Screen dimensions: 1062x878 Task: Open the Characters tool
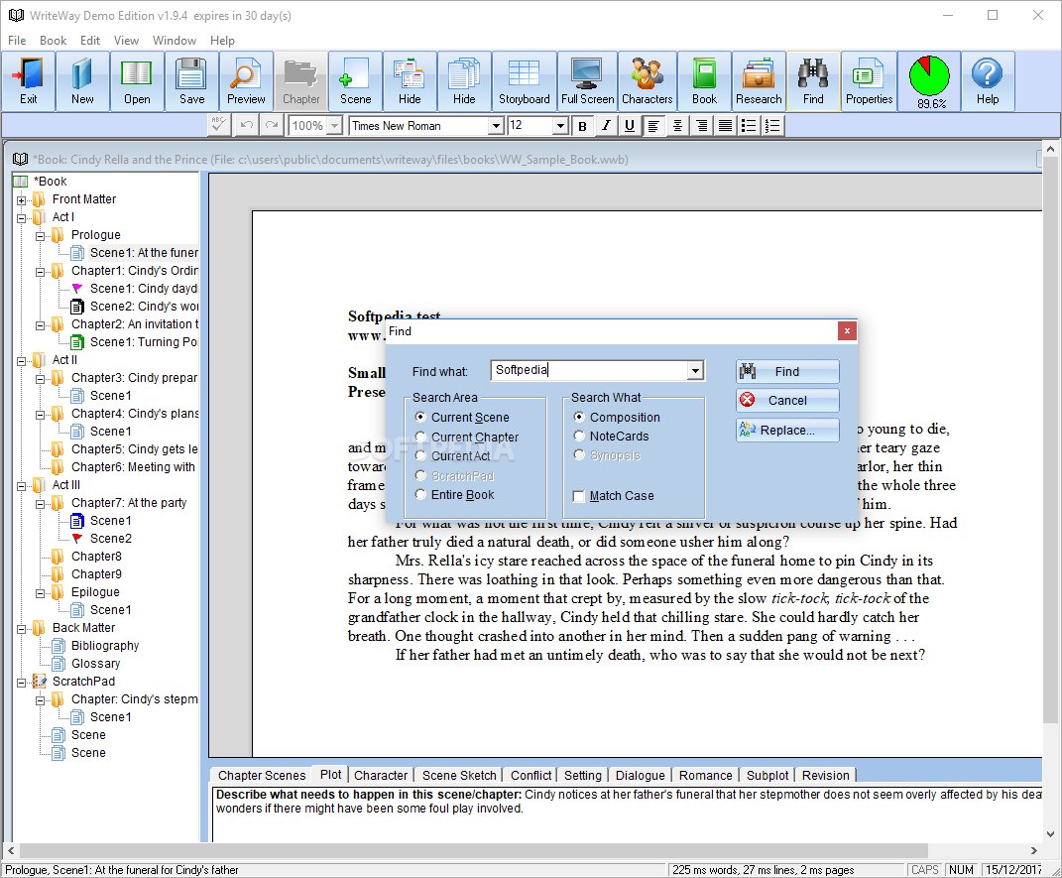(647, 81)
